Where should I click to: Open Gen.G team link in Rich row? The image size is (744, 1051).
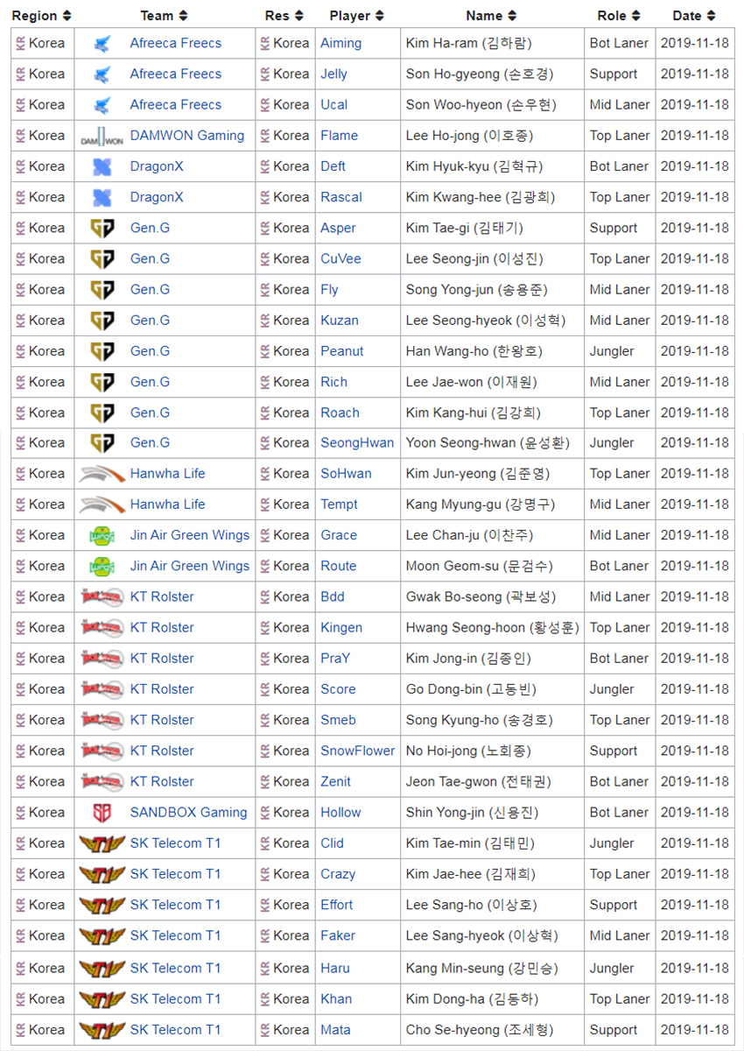point(150,382)
